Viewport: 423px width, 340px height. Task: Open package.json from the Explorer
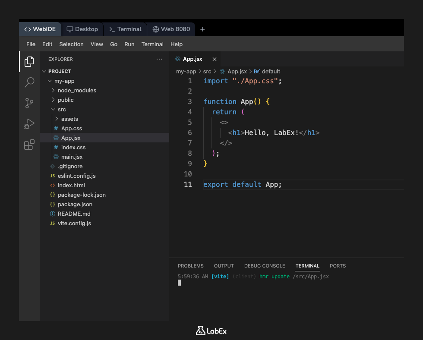76,204
